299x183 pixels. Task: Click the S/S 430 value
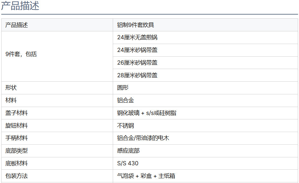[128, 163]
